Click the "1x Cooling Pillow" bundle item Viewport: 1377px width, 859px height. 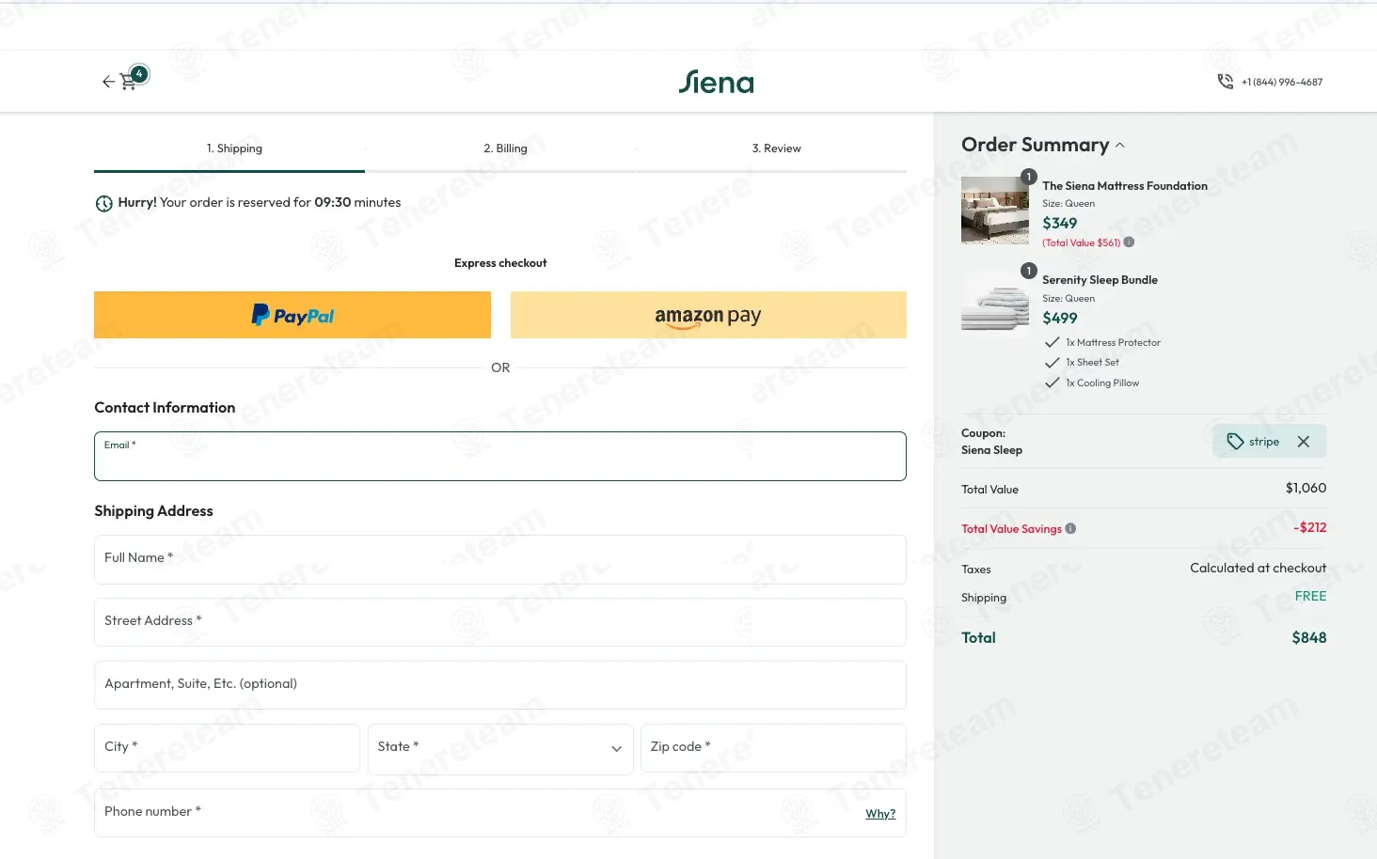pyautogui.click(x=1102, y=383)
